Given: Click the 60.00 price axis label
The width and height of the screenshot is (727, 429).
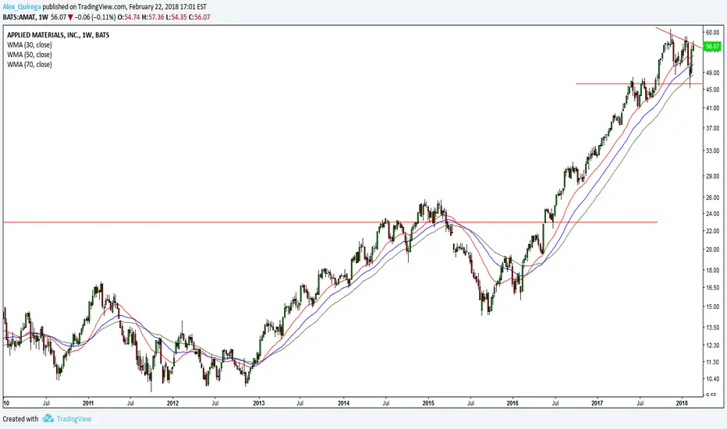Looking at the screenshot, I should 711,33.
